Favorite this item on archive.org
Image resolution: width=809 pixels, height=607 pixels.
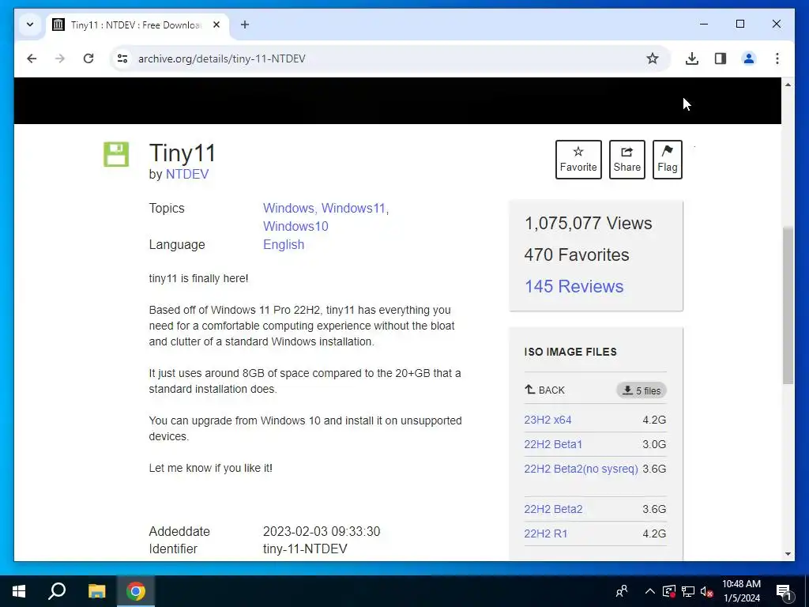(x=578, y=160)
